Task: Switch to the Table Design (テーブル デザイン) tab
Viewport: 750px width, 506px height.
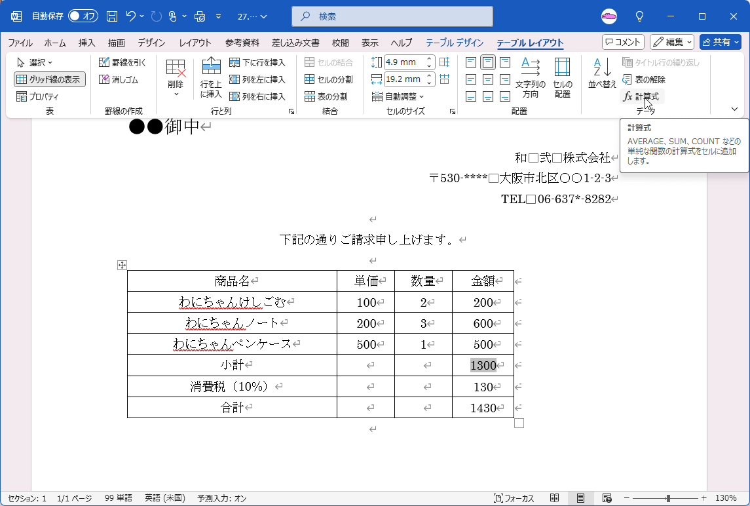Action: [455, 43]
